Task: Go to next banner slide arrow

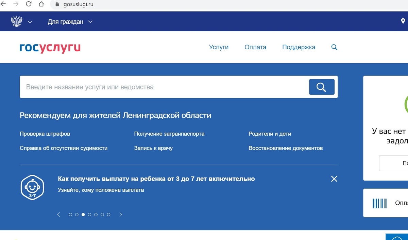Action: click(121, 215)
